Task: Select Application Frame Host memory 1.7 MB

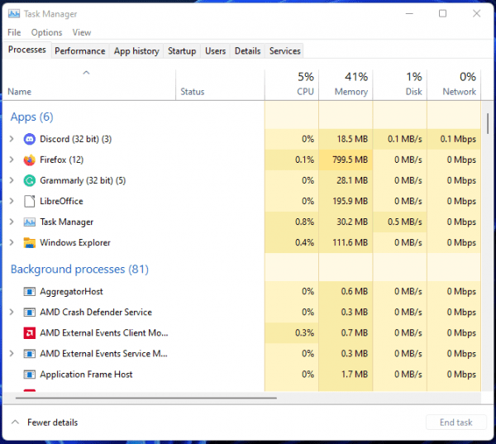Action: (355, 375)
